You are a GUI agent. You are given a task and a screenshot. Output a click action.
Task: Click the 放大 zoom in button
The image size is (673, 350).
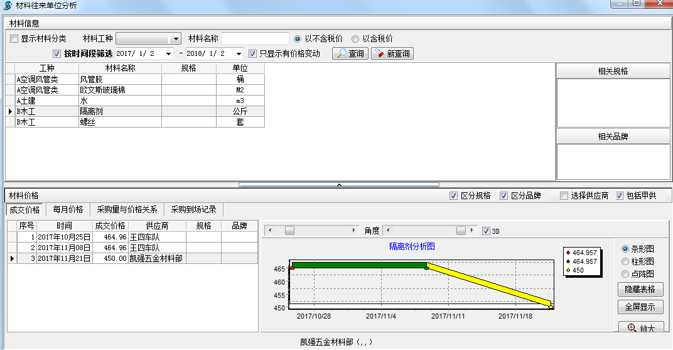(640, 327)
